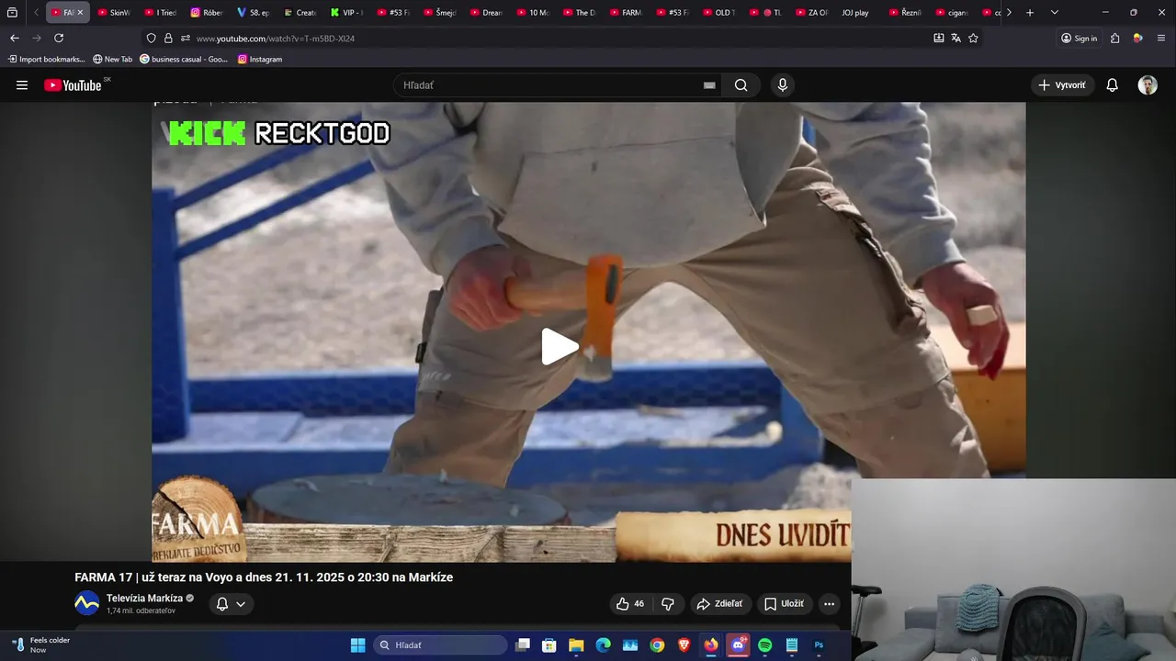Bookmark the page with star icon

[973, 39]
